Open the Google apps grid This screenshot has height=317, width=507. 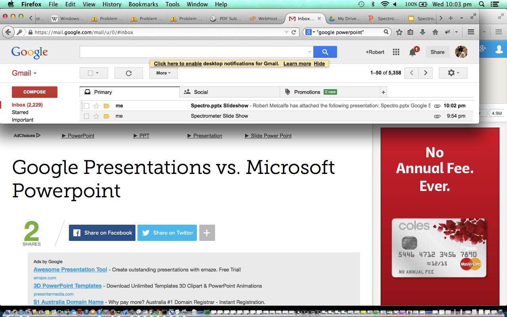click(x=396, y=52)
